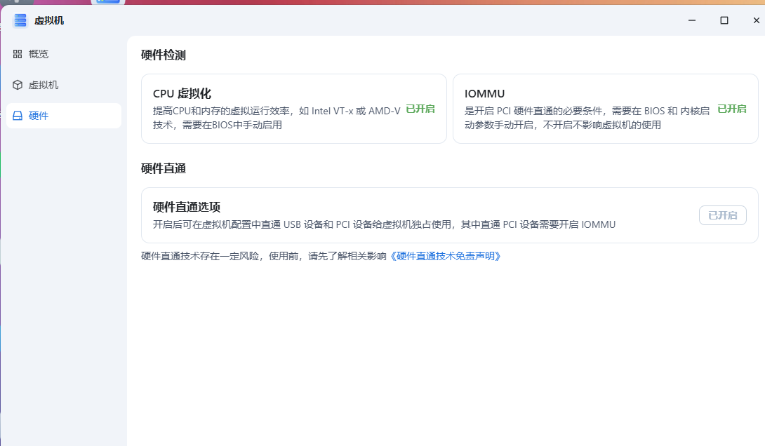This screenshot has width=765, height=446.
Task: Click the 虚拟机 cube icon in sidebar
Action: click(x=18, y=85)
